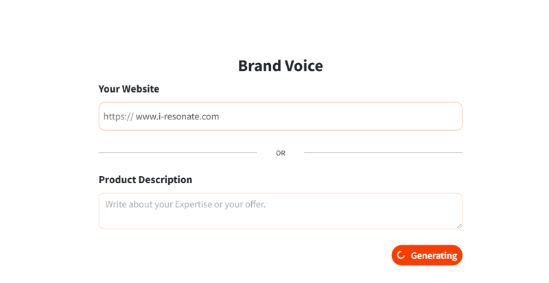Click the word 'Voice' in the page title
549x283 pixels.
(x=301, y=66)
